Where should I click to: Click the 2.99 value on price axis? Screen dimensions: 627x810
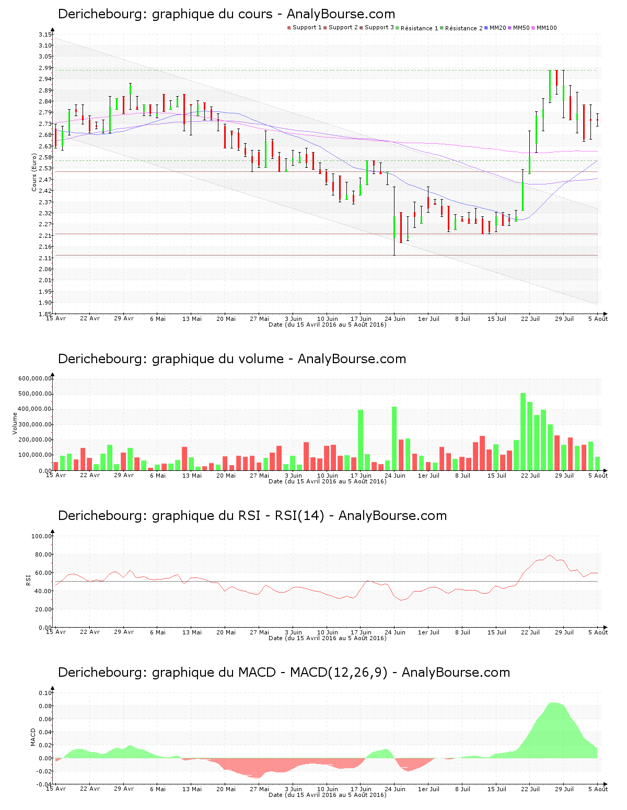point(45,68)
